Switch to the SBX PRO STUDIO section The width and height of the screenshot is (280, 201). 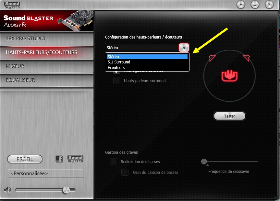[47, 39]
